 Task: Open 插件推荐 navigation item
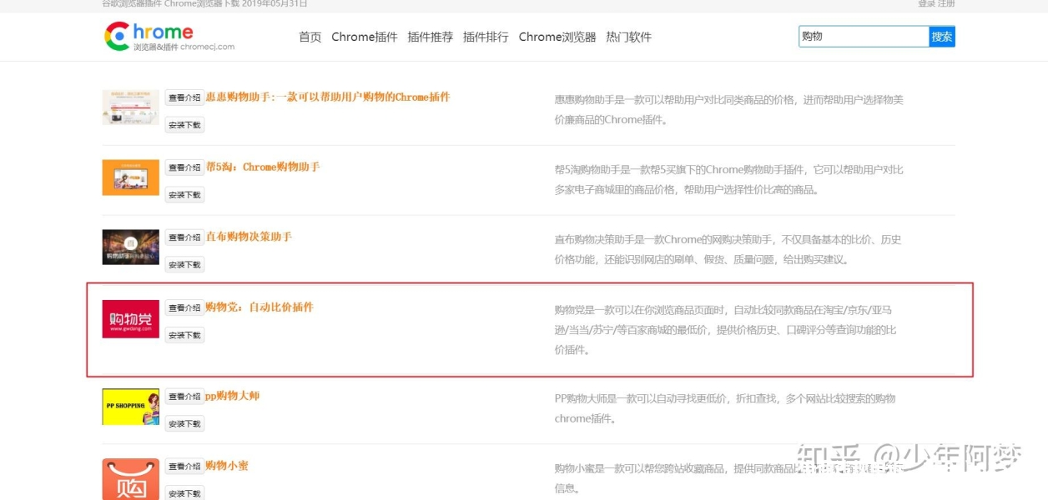click(430, 37)
